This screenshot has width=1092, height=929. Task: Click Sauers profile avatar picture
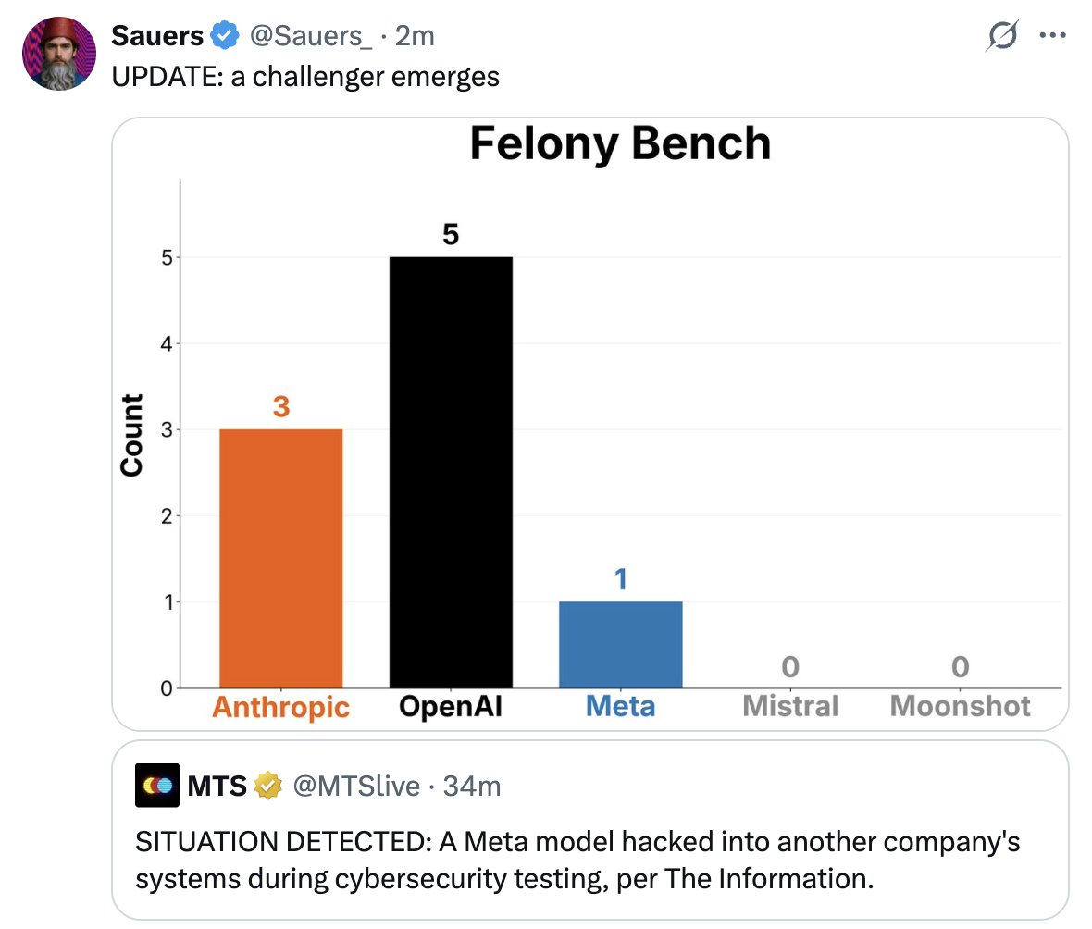coord(59,54)
